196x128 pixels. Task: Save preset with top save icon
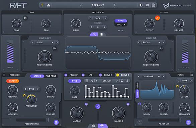coord(154,5)
